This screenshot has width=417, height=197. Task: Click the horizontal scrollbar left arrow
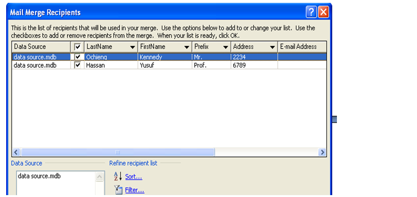point(16,152)
